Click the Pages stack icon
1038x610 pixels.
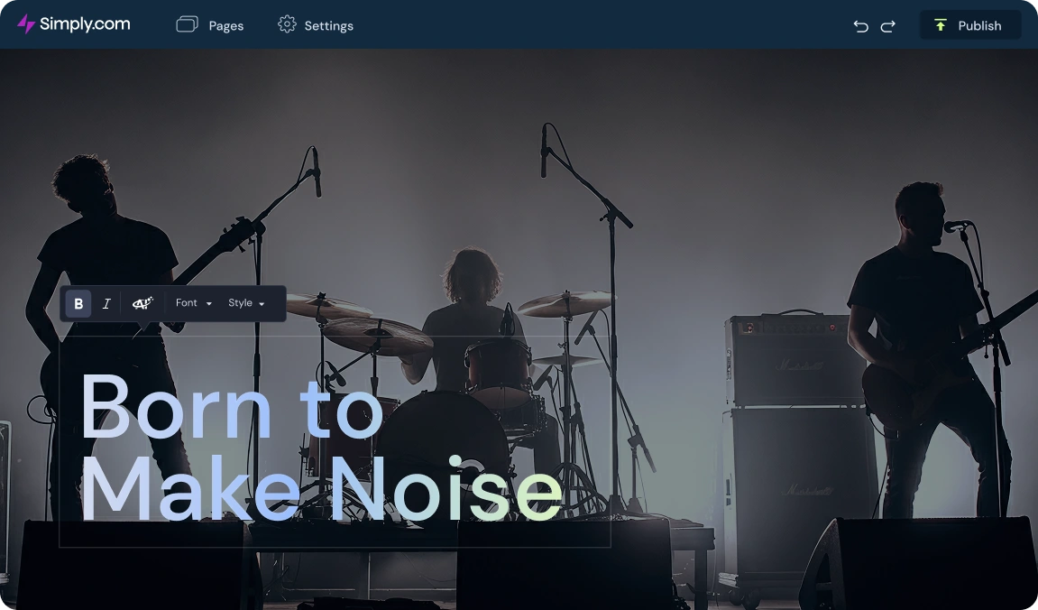(x=187, y=25)
